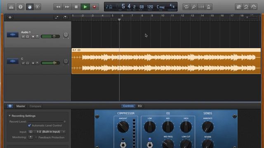
Task: Open the Apple Loops browser button
Action: pyautogui.click(x=246, y=7)
